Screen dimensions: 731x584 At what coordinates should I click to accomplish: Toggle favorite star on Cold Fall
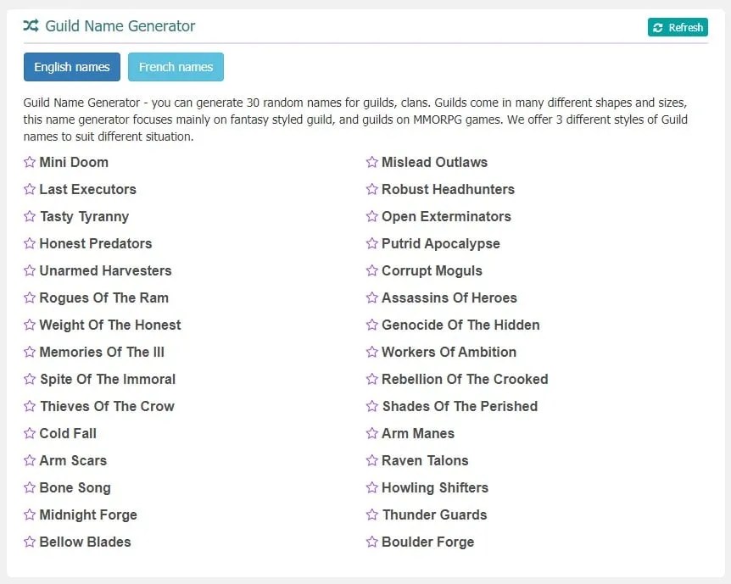[30, 433]
